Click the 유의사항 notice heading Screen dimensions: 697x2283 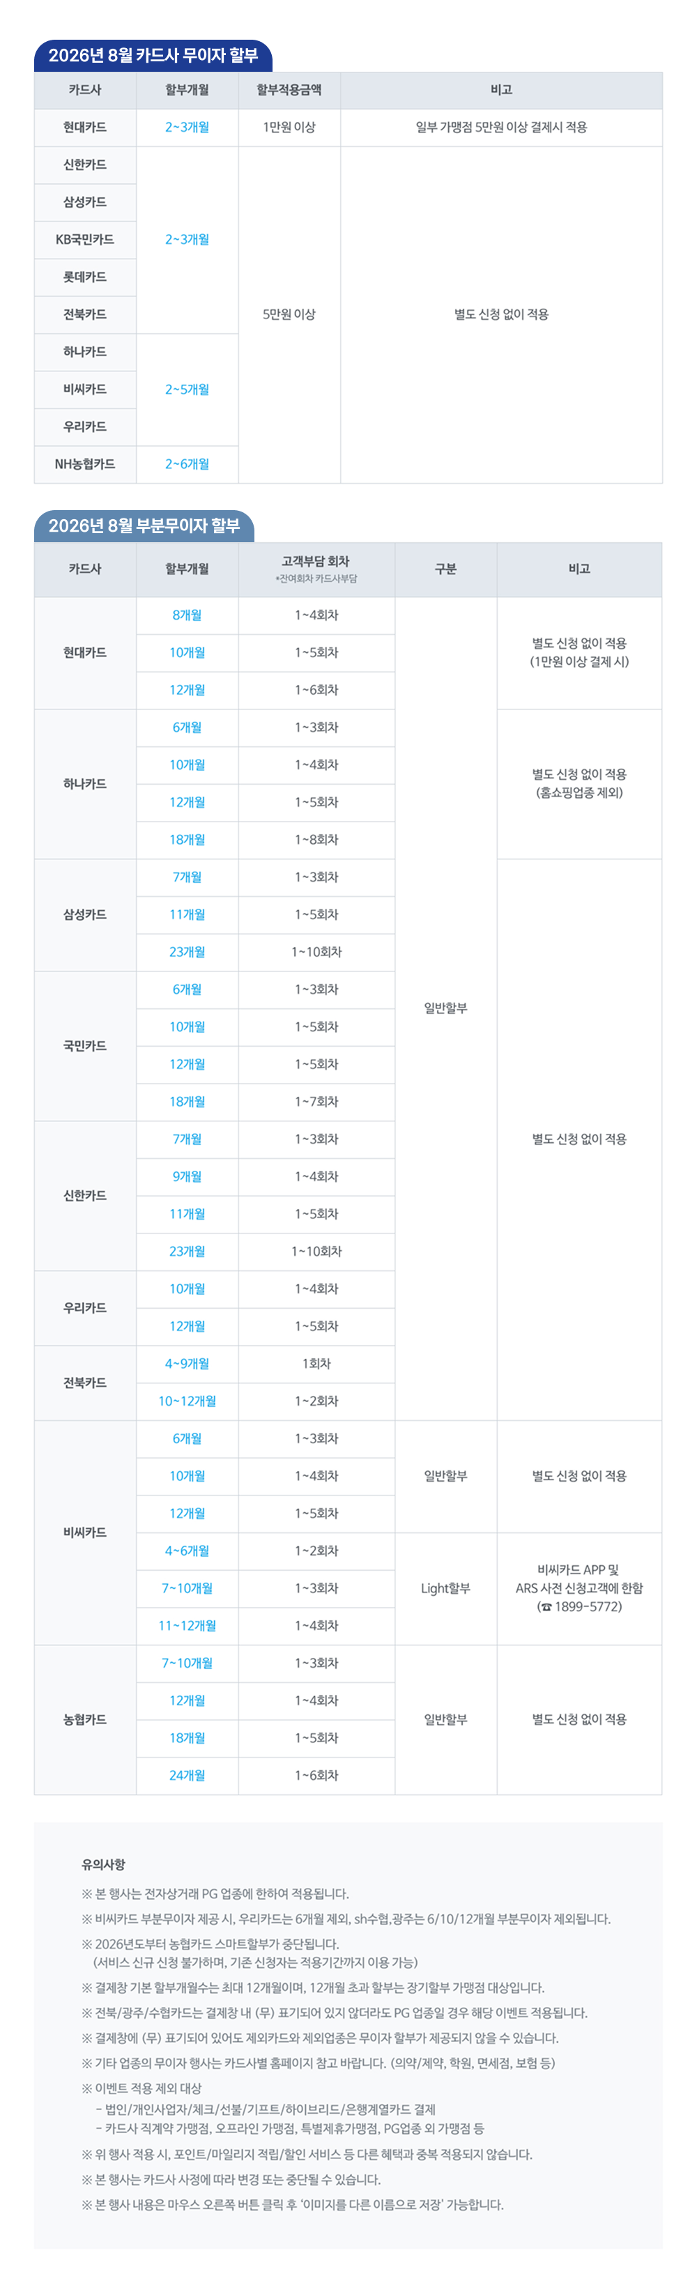coord(104,1865)
